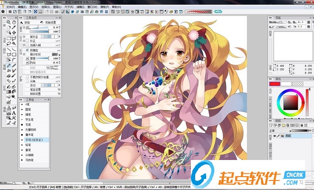
Task: Click the ruler triangle icon in toolbar
Action: (68, 12)
